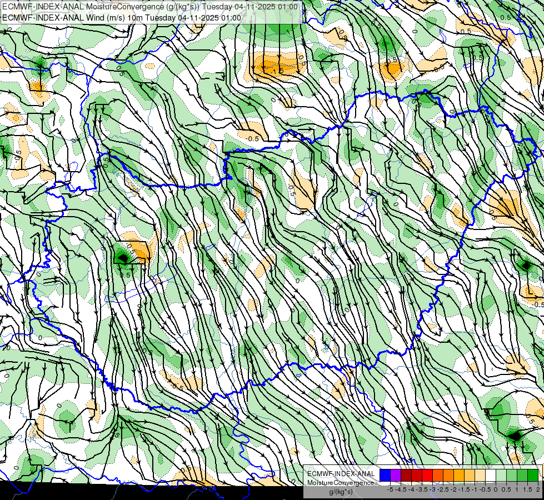Viewport: 544px width, 500px height.
Task: Click the MoistureConvergence title line at top
Action: [x=150, y=7]
